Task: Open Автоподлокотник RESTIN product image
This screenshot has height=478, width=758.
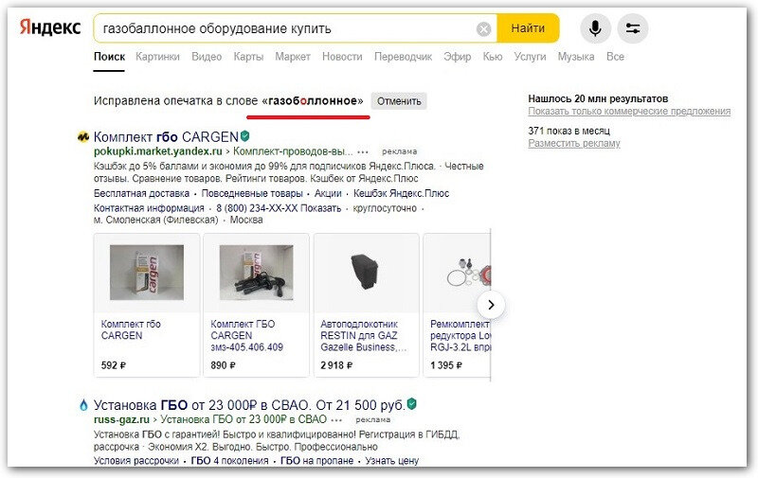Action: [x=366, y=273]
